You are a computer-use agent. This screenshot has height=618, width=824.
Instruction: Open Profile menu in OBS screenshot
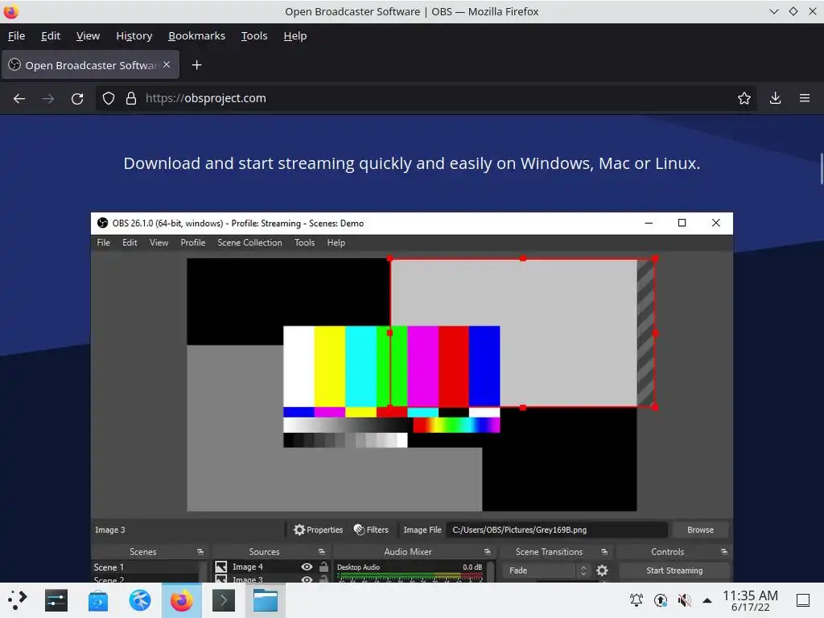(x=193, y=242)
